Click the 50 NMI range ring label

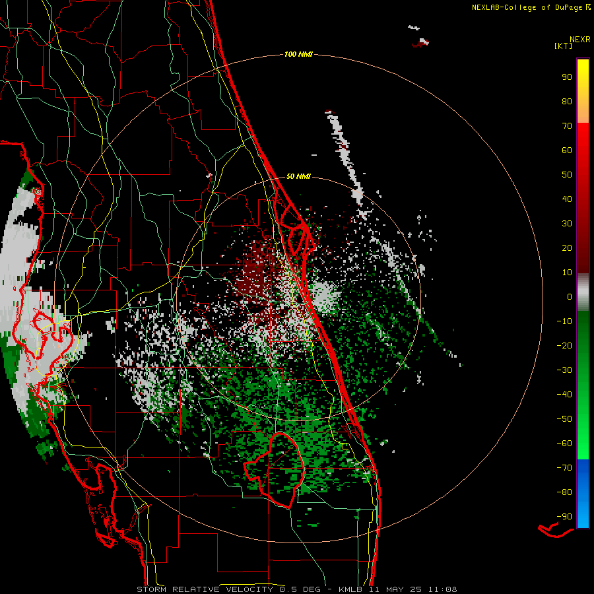pyautogui.click(x=298, y=176)
